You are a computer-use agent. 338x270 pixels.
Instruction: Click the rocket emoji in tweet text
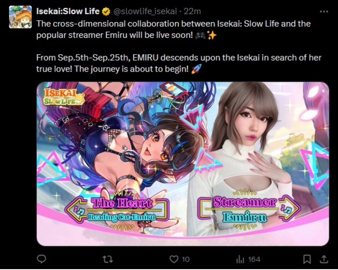(196, 69)
